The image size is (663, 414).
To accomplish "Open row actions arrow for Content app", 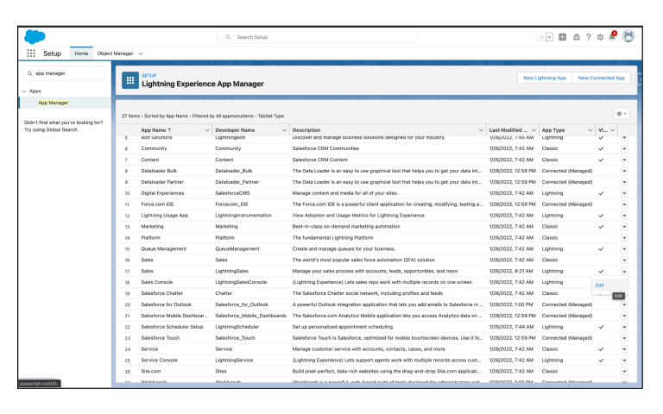I will pos(624,160).
